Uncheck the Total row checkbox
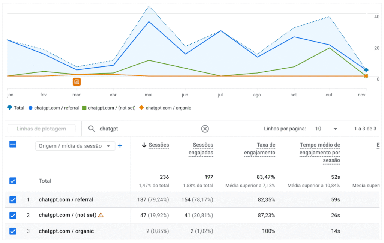This screenshot has height=243, width=384. point(13,181)
